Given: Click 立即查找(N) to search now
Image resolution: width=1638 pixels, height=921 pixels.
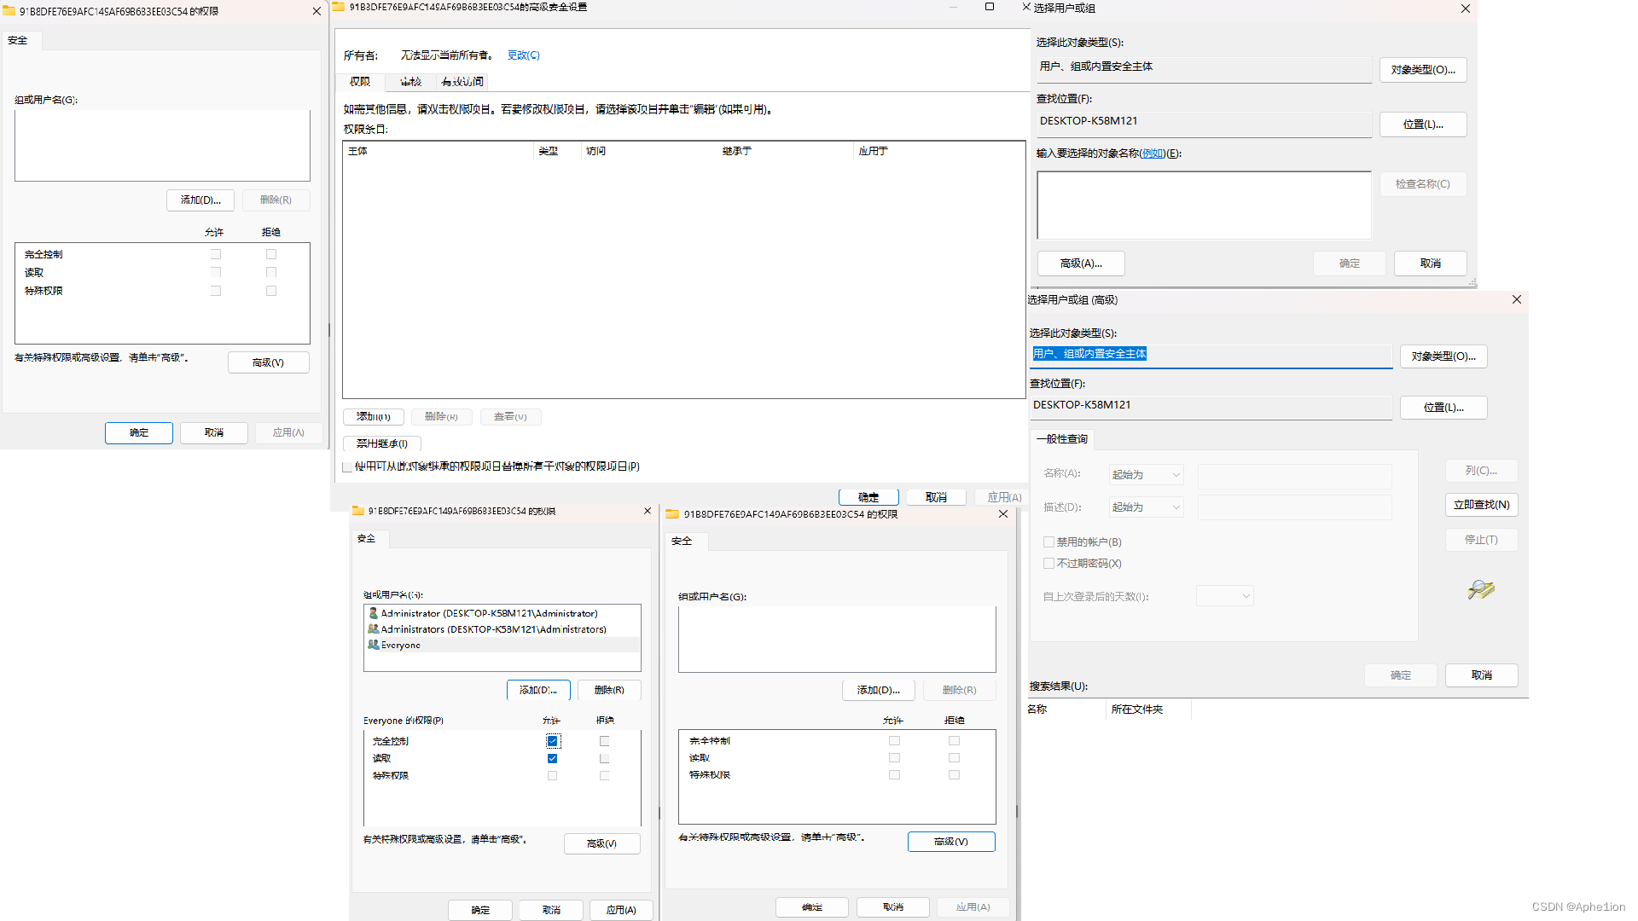Looking at the screenshot, I should tap(1481, 505).
